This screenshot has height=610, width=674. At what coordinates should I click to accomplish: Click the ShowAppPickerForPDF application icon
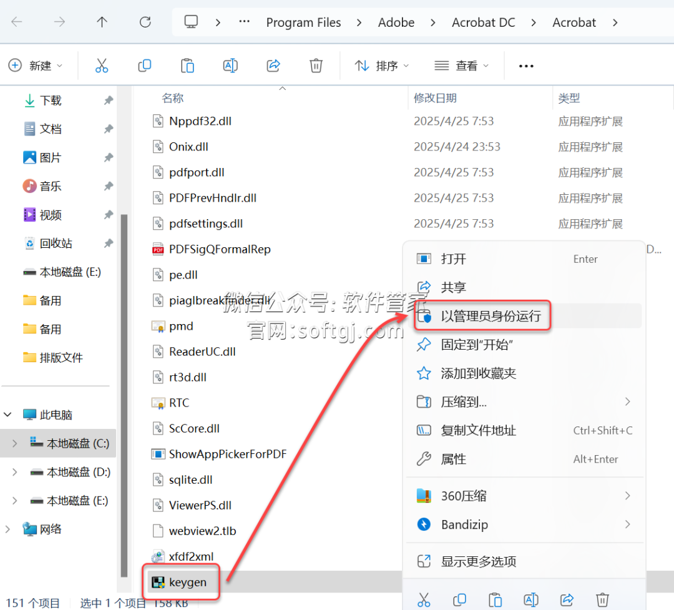(x=158, y=454)
